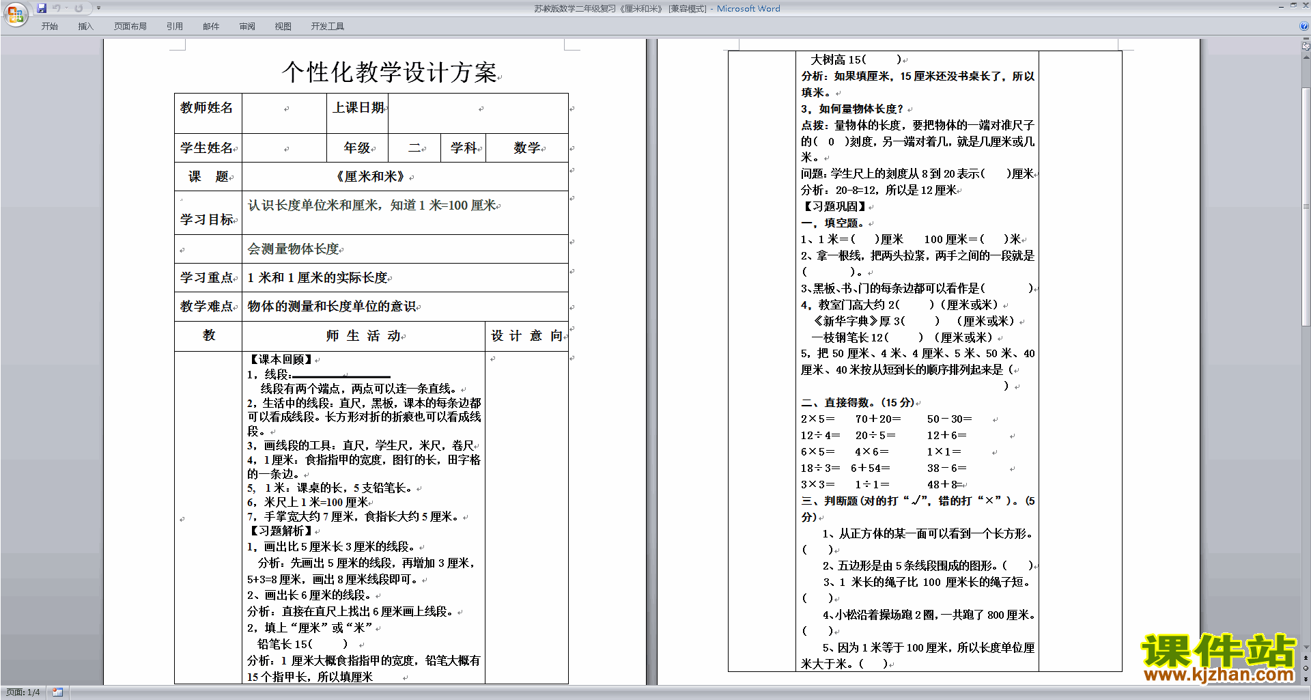Open the 邮件 ribbon tab
The image size is (1311, 700).
[211, 27]
